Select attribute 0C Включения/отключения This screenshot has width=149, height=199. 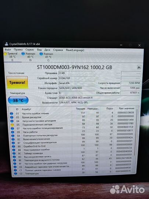point(72,139)
